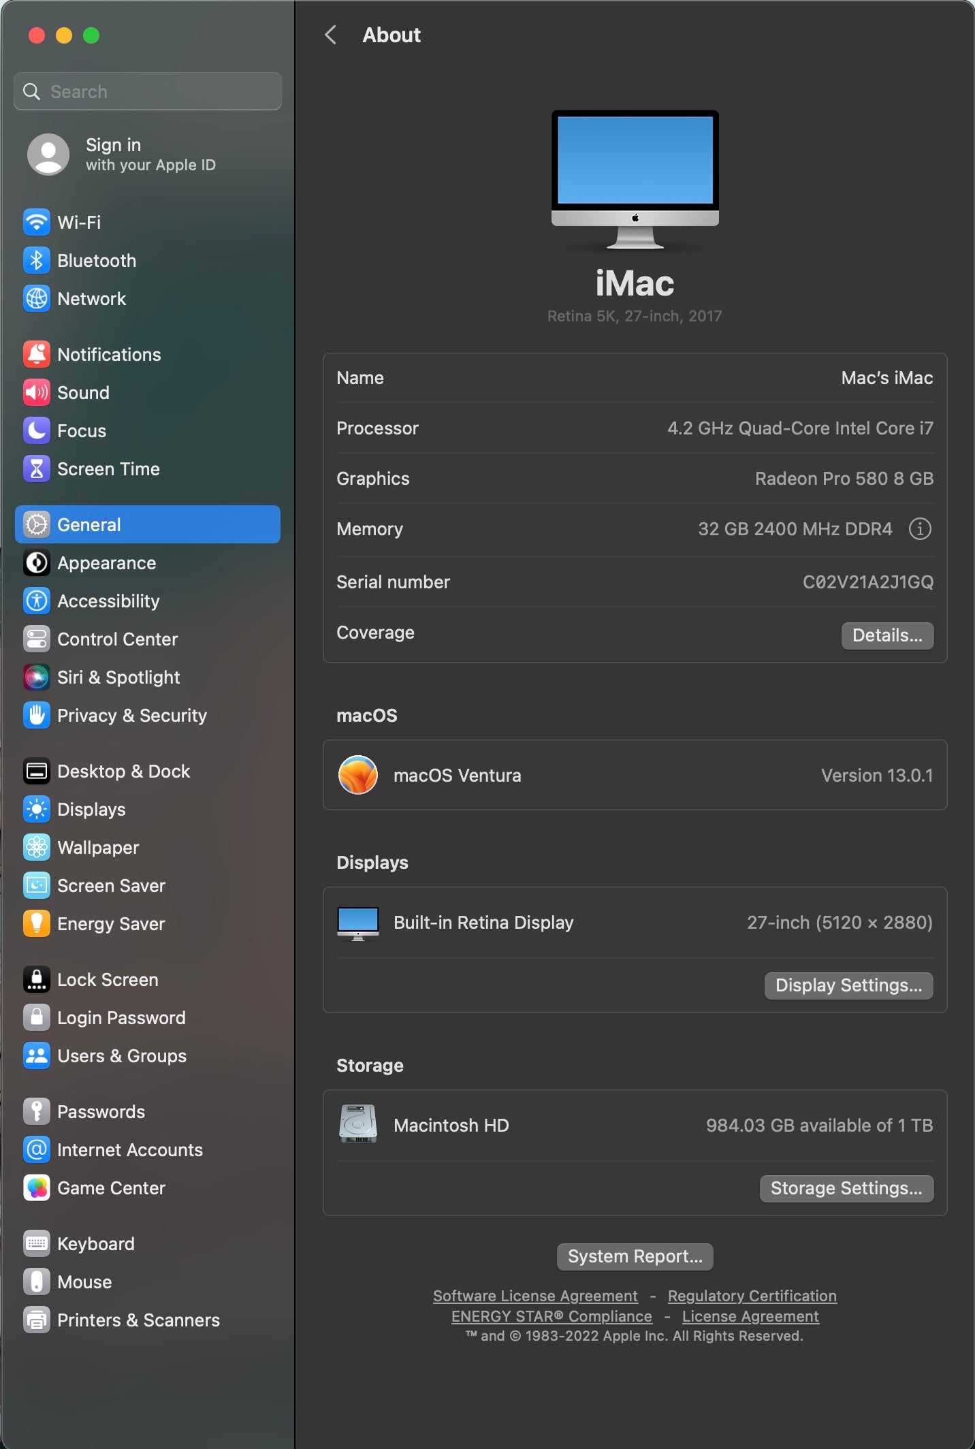Show memory info circle icon
Image resolution: width=975 pixels, height=1449 pixels.
tap(920, 528)
